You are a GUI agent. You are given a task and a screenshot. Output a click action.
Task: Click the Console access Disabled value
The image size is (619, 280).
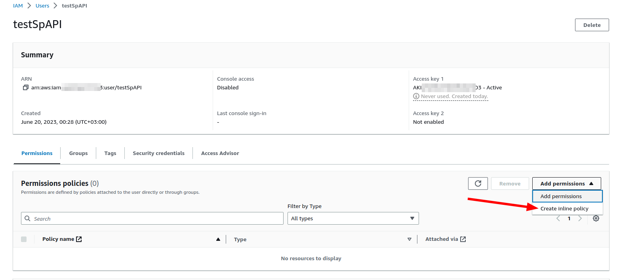click(x=228, y=87)
